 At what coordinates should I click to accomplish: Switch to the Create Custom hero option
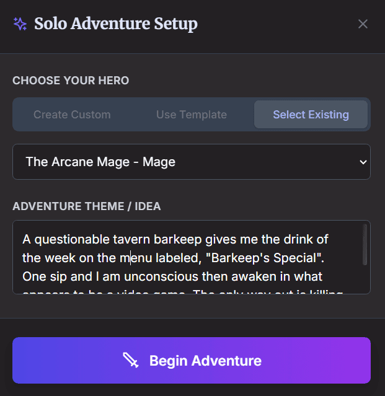(x=72, y=115)
